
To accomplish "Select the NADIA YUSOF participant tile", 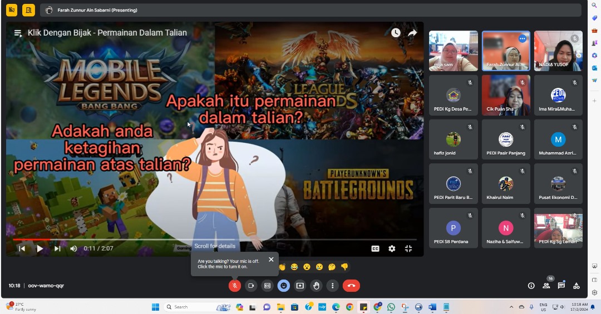I will coord(558,51).
